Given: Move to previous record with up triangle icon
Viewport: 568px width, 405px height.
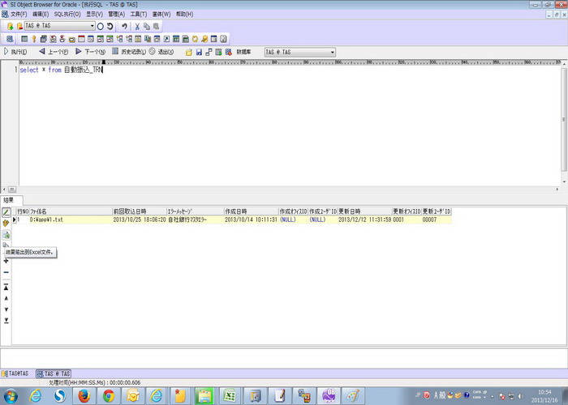Looking at the screenshot, I should 6,298.
